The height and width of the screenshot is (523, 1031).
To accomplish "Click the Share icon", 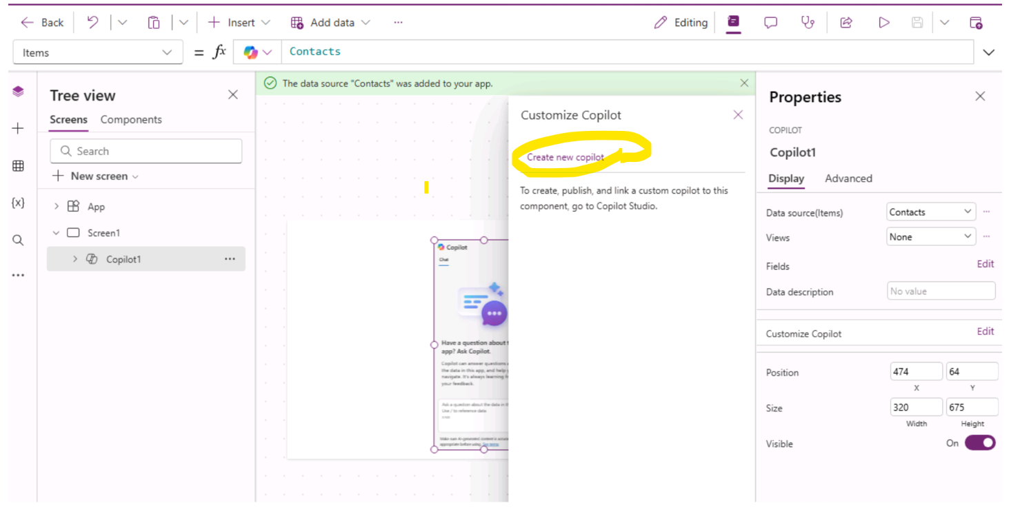I will [x=846, y=23].
